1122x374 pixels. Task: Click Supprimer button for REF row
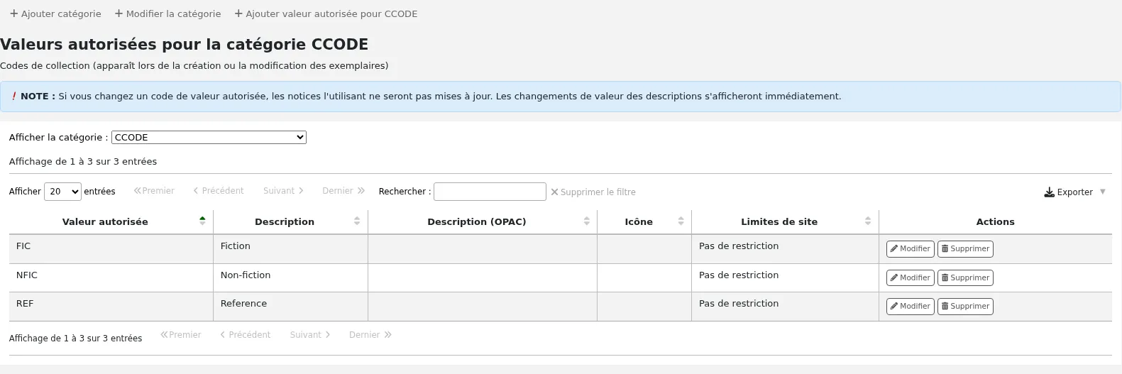965,307
